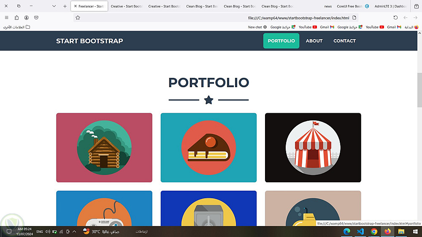Close the Freelancer tab
The image size is (422, 237).
tap(76, 6)
